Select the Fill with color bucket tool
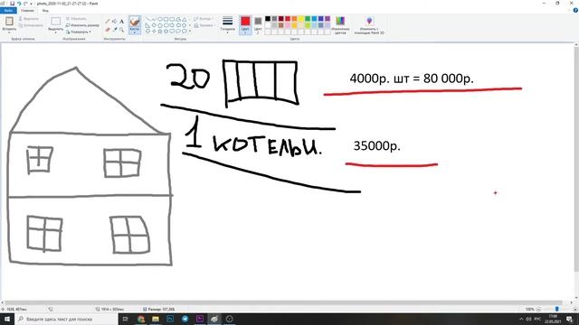The image size is (579, 325). pyautogui.click(x=115, y=22)
